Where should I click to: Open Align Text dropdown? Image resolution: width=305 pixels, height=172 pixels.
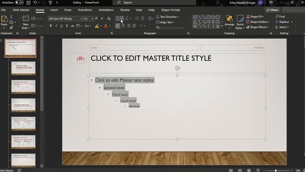pyautogui.click(x=165, y=22)
